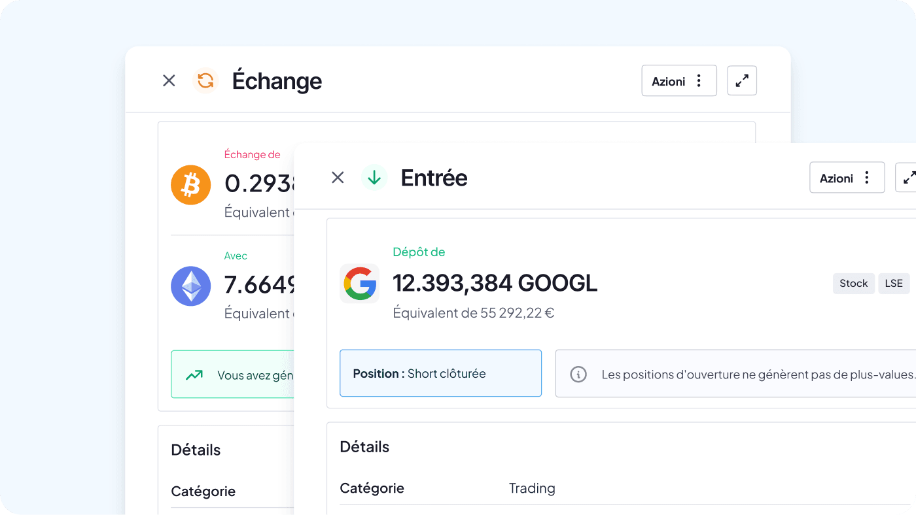Click the Équivalent de 55 292,22 € amount

(472, 312)
